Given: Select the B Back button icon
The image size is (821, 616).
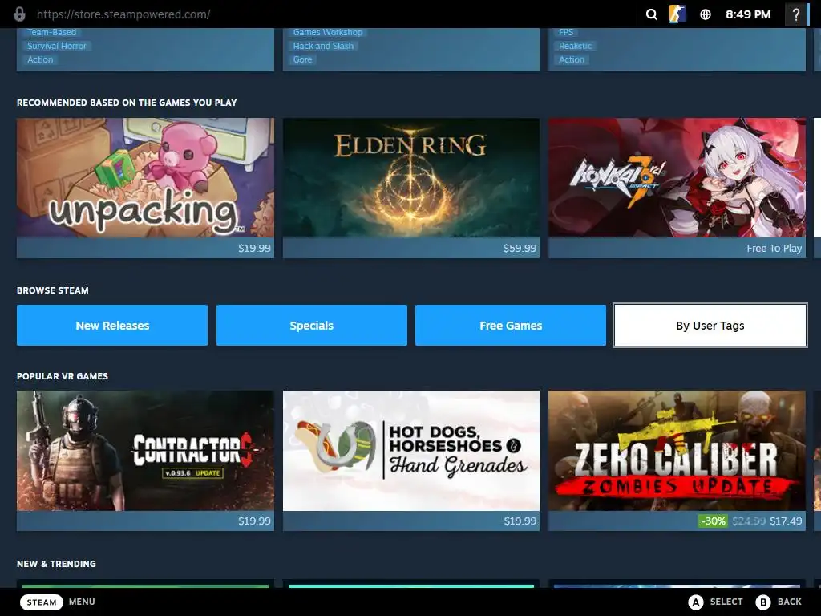Looking at the screenshot, I should 763,602.
